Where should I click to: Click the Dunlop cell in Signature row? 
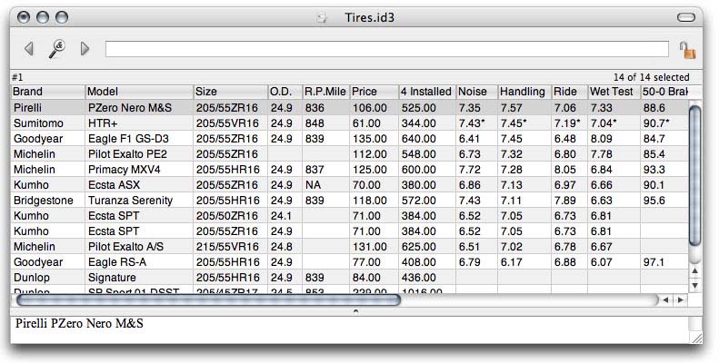pyautogui.click(x=47, y=278)
